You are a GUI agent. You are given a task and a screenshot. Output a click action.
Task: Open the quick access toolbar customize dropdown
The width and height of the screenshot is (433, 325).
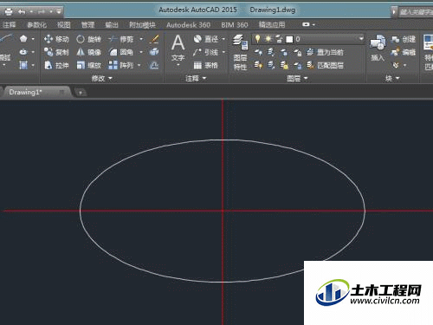(x=59, y=12)
